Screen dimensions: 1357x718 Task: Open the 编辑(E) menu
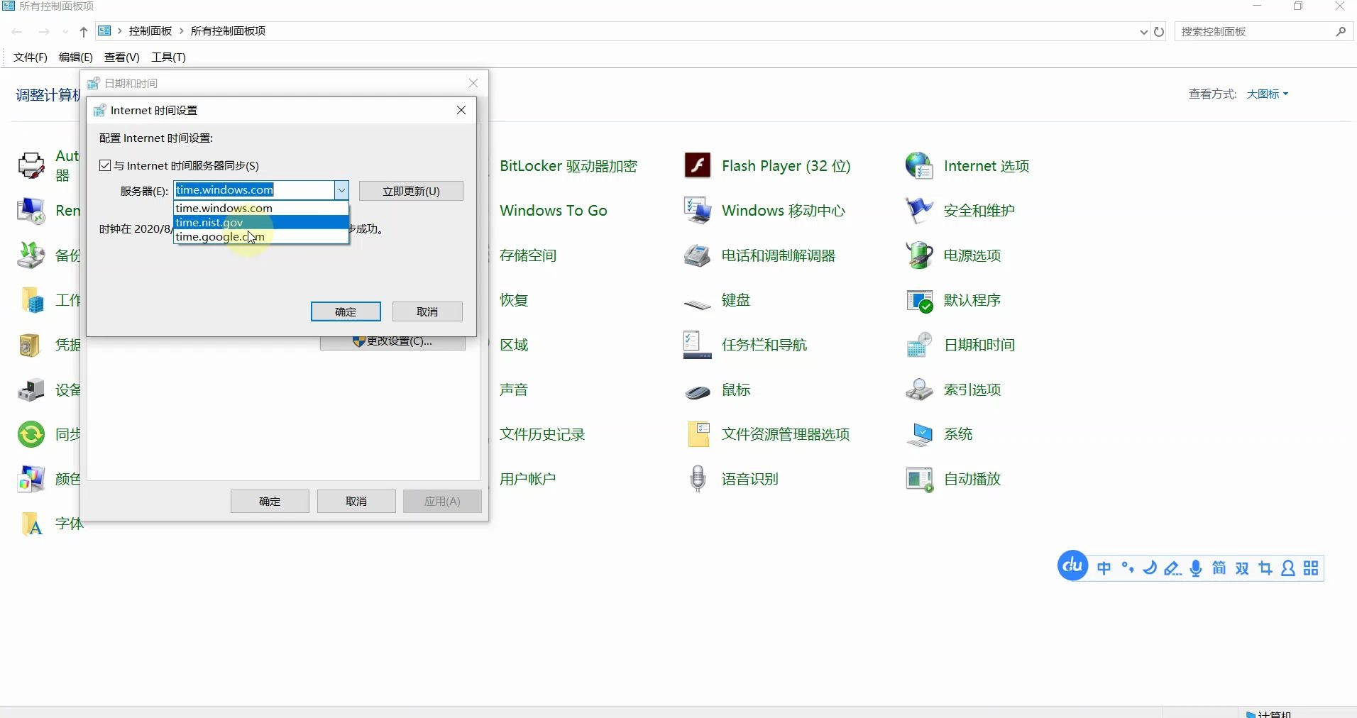76,57
